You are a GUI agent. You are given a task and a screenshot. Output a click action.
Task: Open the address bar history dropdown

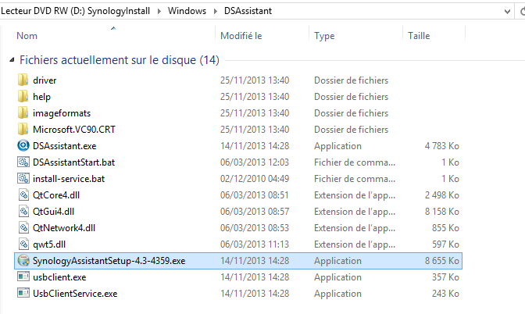pos(507,12)
